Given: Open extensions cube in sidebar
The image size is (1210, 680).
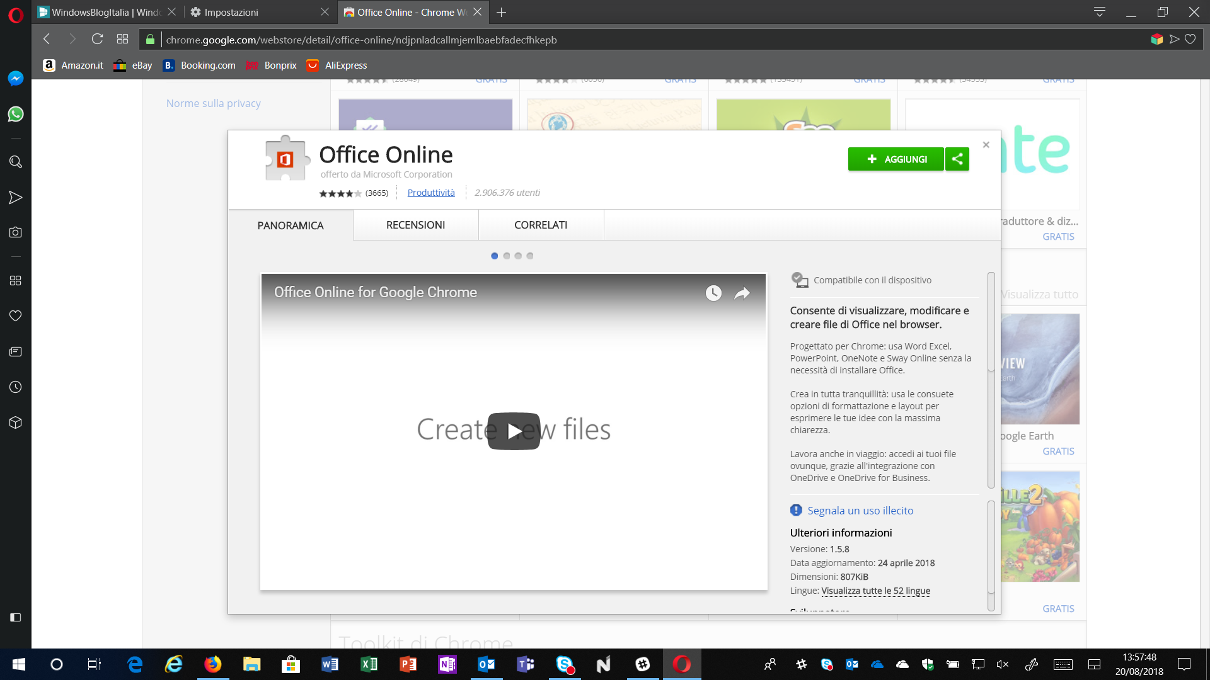Looking at the screenshot, I should pyautogui.click(x=16, y=422).
